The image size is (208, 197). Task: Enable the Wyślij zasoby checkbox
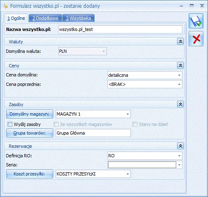click(10, 124)
